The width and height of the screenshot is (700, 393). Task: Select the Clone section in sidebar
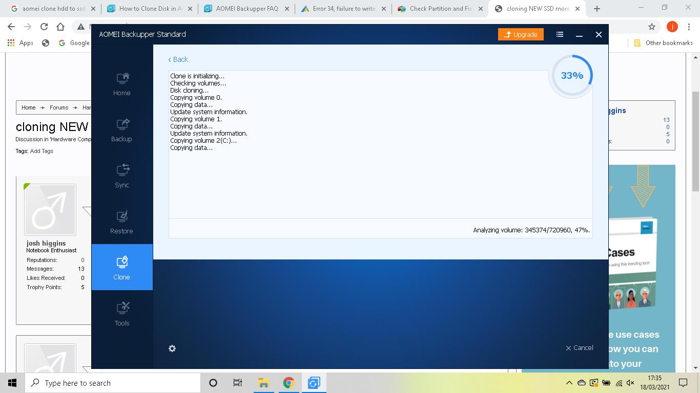pyautogui.click(x=122, y=267)
